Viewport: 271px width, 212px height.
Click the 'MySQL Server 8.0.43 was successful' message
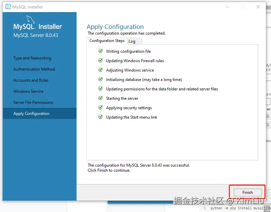[x=139, y=165]
